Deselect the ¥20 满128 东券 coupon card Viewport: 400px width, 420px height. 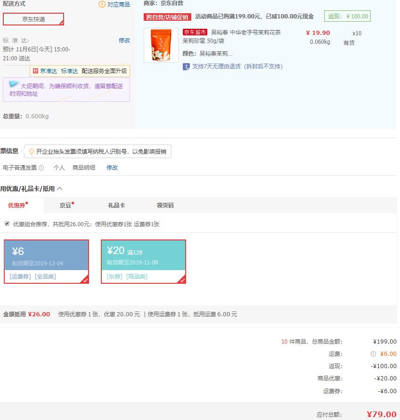pos(143,262)
